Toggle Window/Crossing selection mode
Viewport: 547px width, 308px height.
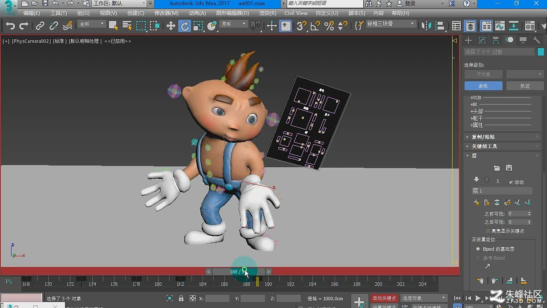click(155, 26)
